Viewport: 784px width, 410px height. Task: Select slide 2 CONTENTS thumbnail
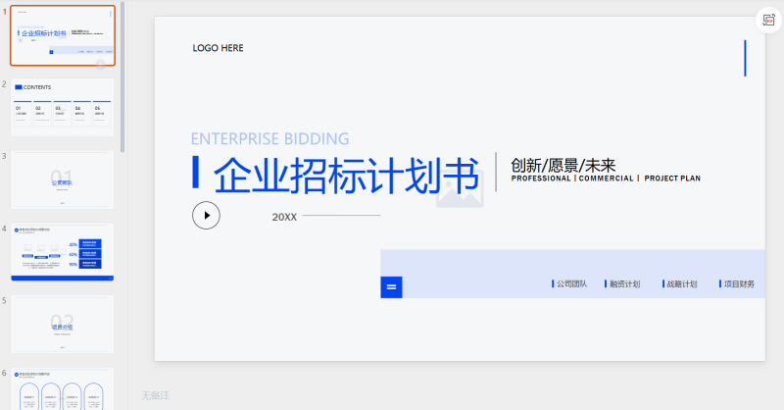point(63,107)
